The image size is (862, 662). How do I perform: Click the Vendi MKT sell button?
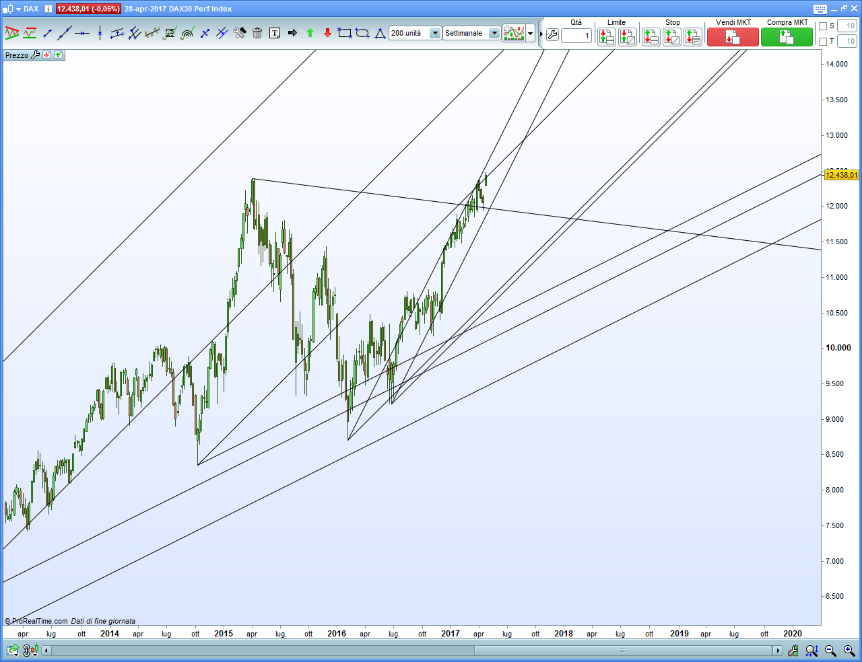[733, 37]
